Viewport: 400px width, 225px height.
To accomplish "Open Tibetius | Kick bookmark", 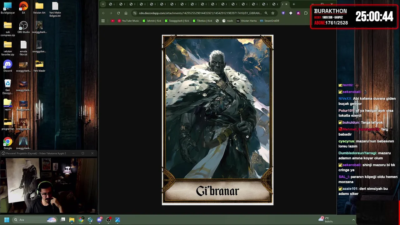I will [202, 21].
